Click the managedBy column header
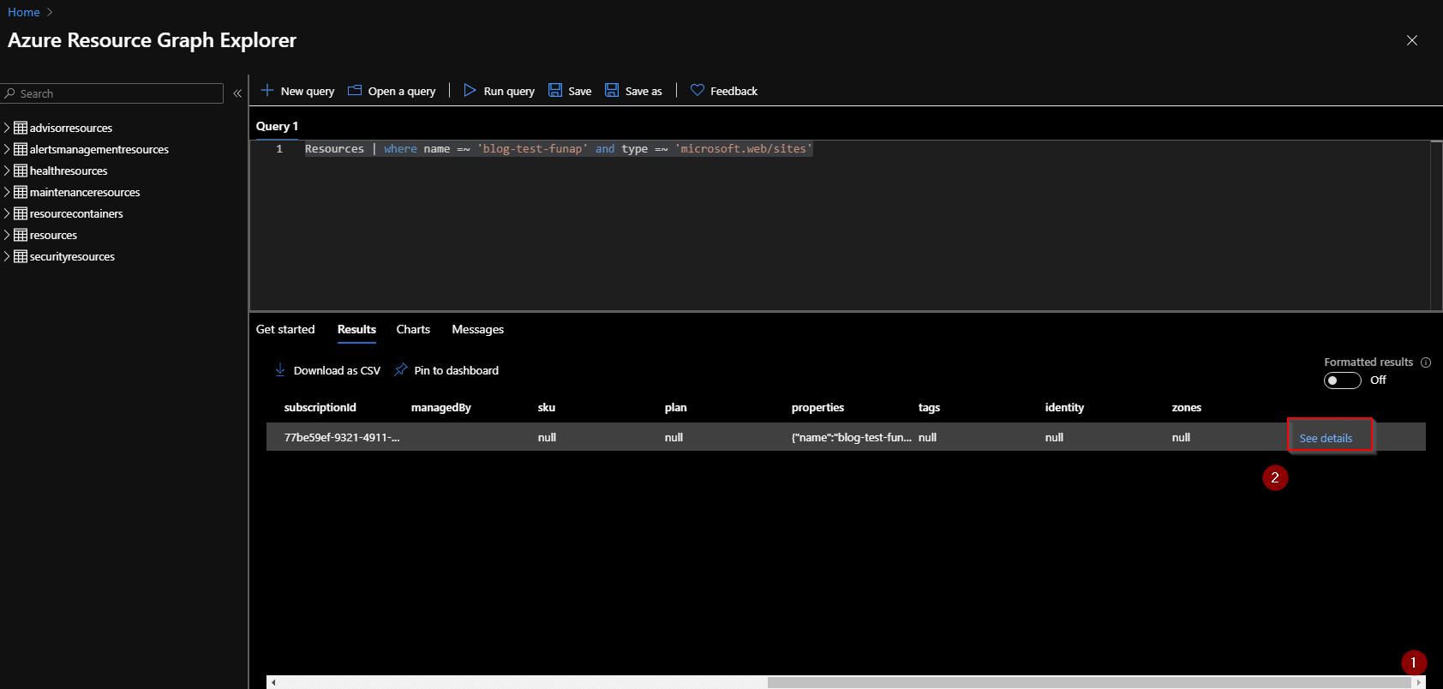This screenshot has width=1443, height=689. [x=441, y=408]
